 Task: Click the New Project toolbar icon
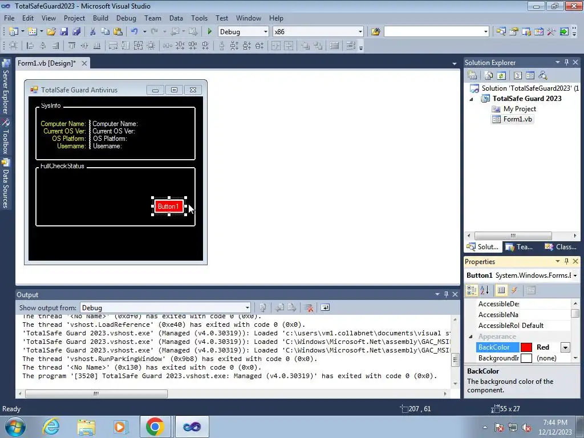pyautogui.click(x=14, y=32)
